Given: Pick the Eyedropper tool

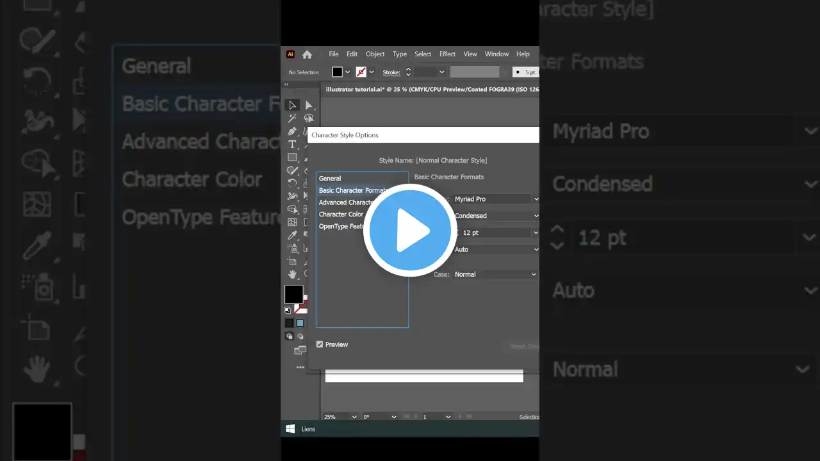Looking at the screenshot, I should [x=292, y=235].
